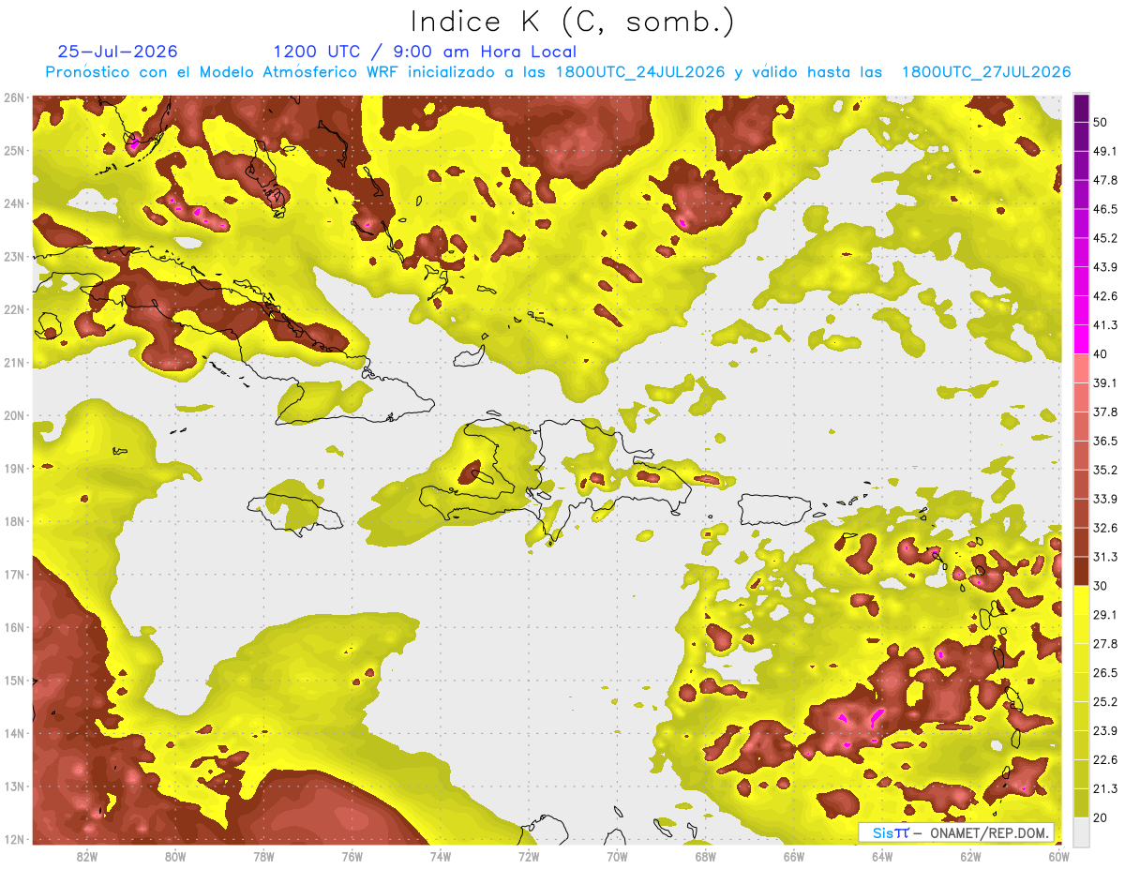Click the color bar label "20"
The width and height of the screenshot is (1125, 869).
click(x=1101, y=817)
